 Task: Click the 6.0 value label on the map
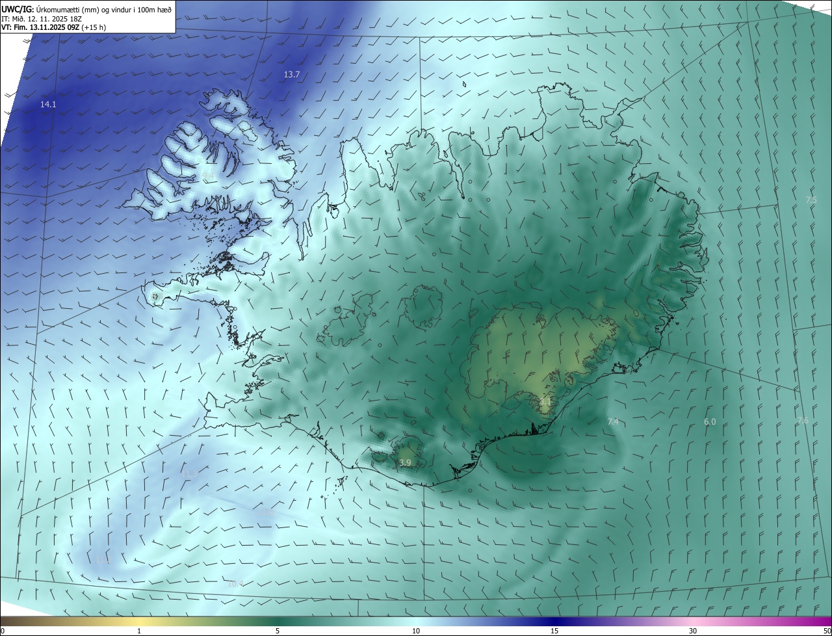(x=710, y=422)
